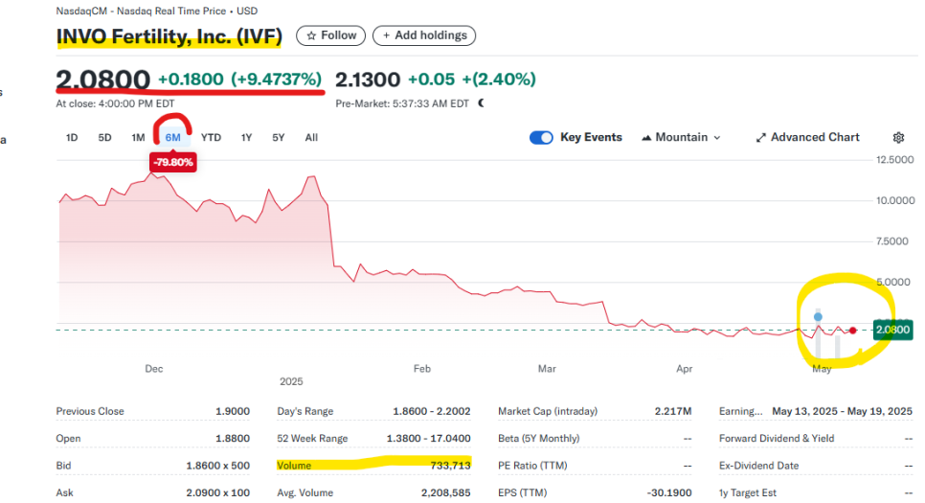The height and width of the screenshot is (503, 925).
Task: Open the Mountain chart type dropdown
Action: (681, 138)
